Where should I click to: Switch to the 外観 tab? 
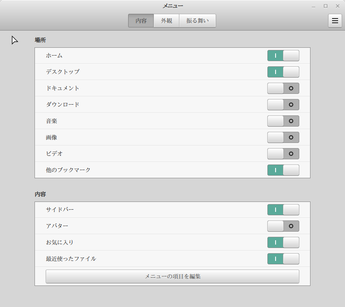coord(166,21)
